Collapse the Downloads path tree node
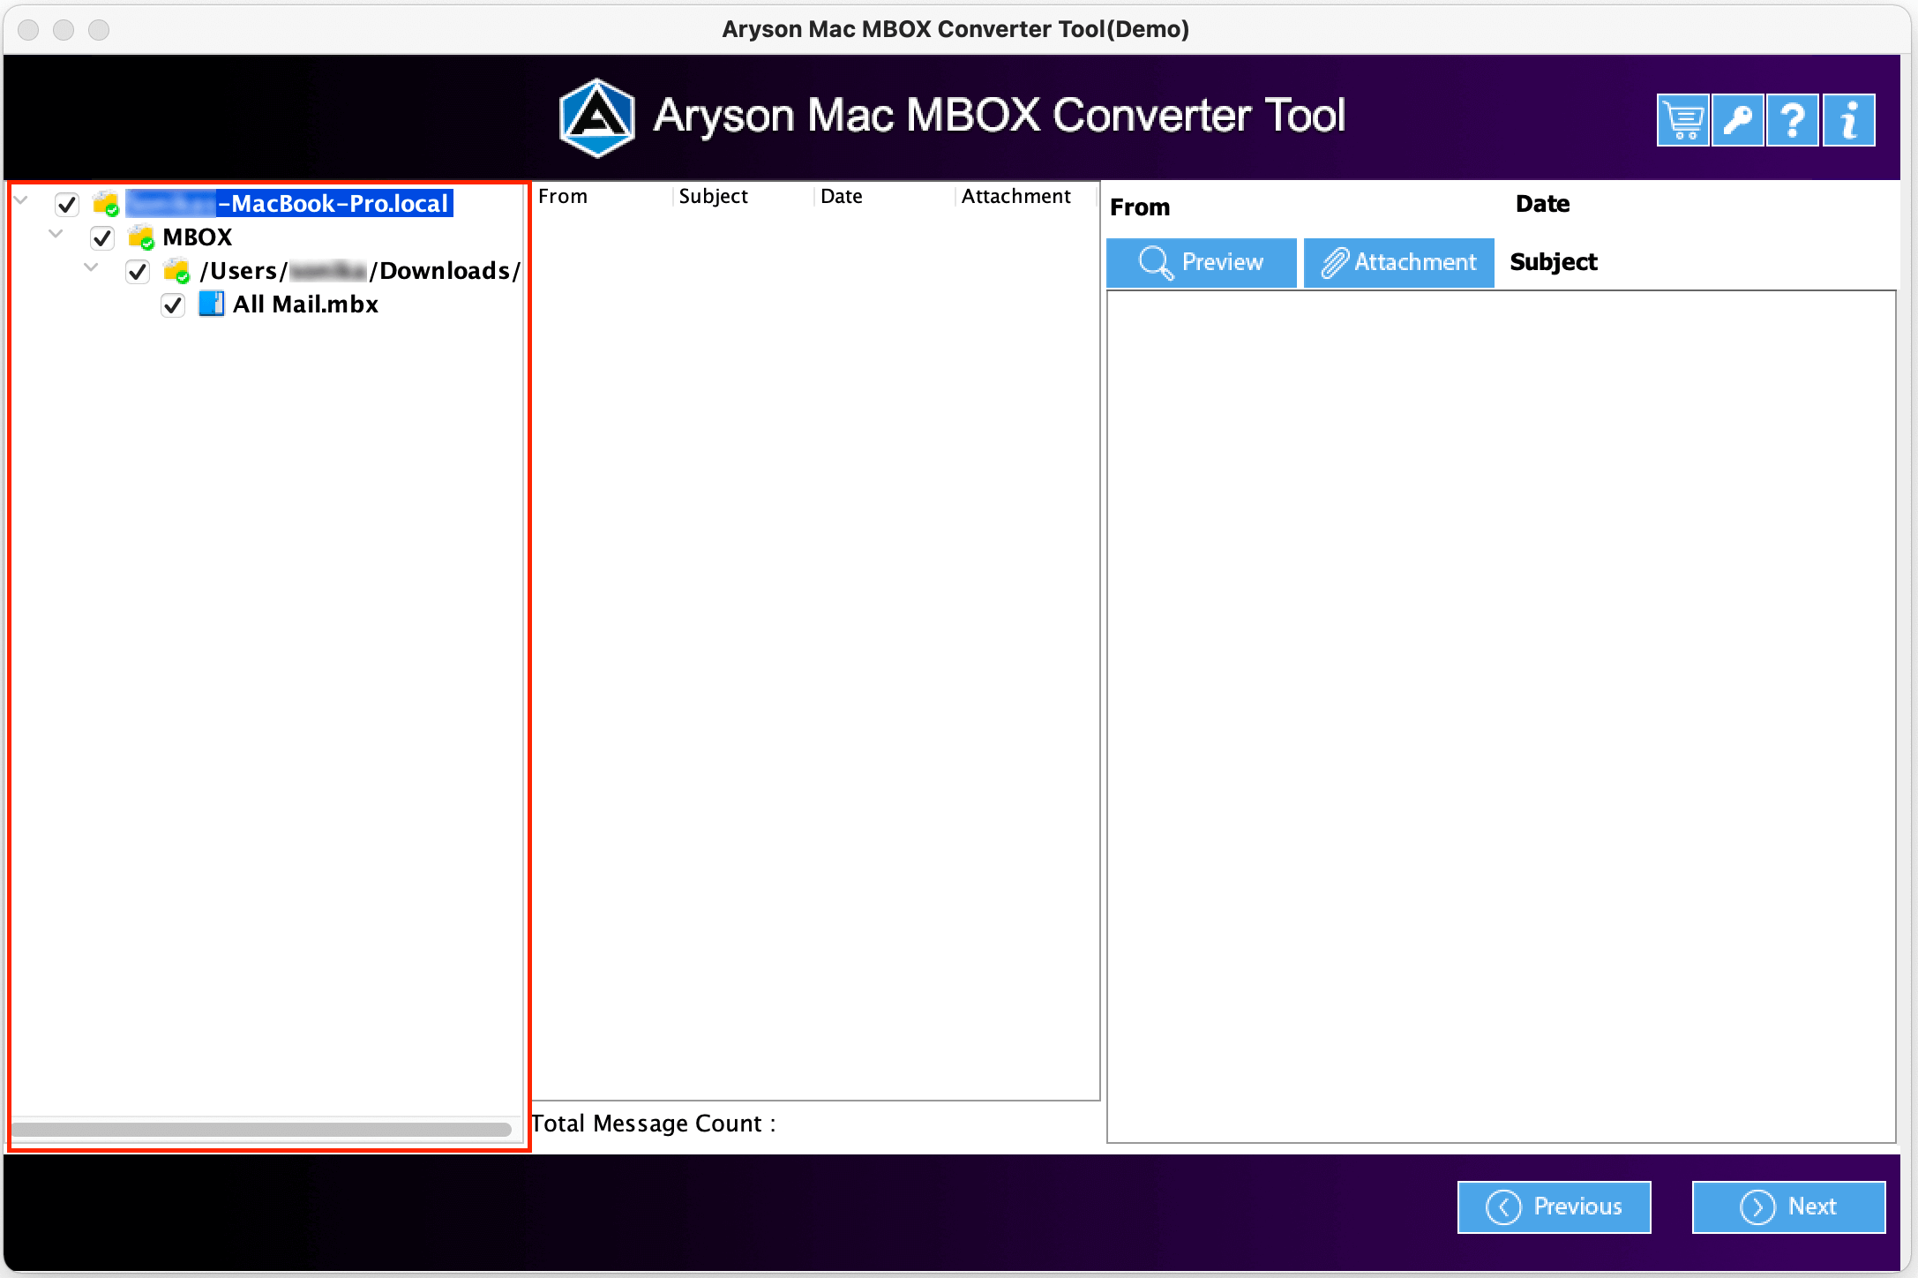Viewport: 1918px width, 1278px height. click(x=91, y=267)
